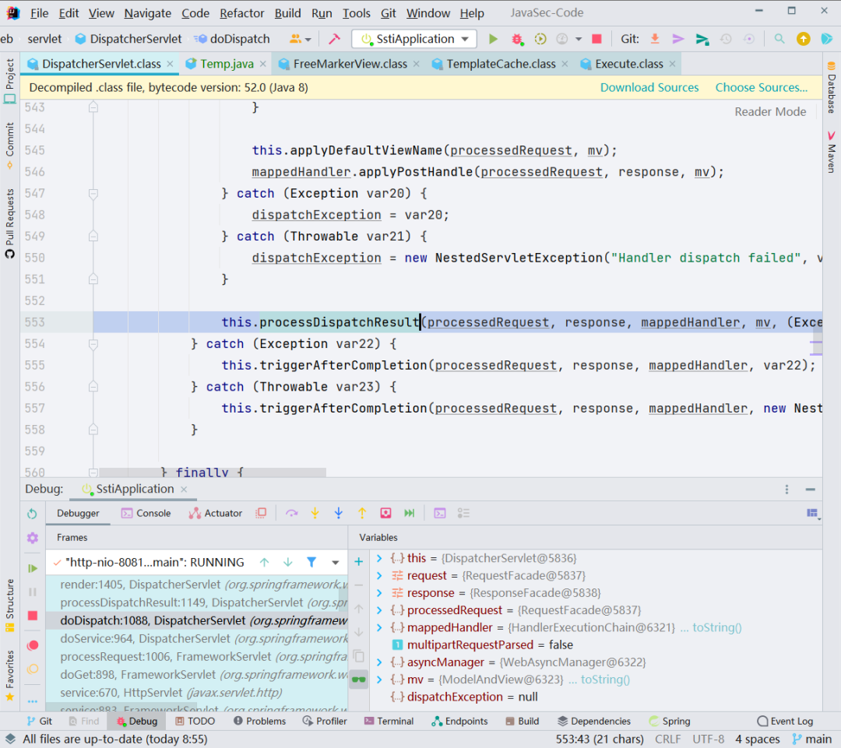This screenshot has height=748, width=841.
Task: Click the Step Over debugger icon
Action: click(x=291, y=513)
